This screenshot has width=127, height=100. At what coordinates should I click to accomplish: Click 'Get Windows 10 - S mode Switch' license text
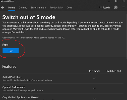click(33, 38)
